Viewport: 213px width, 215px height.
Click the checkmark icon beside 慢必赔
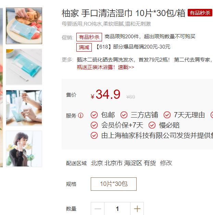point(152,125)
